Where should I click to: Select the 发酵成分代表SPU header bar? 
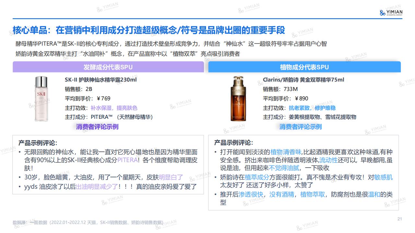click(x=108, y=67)
